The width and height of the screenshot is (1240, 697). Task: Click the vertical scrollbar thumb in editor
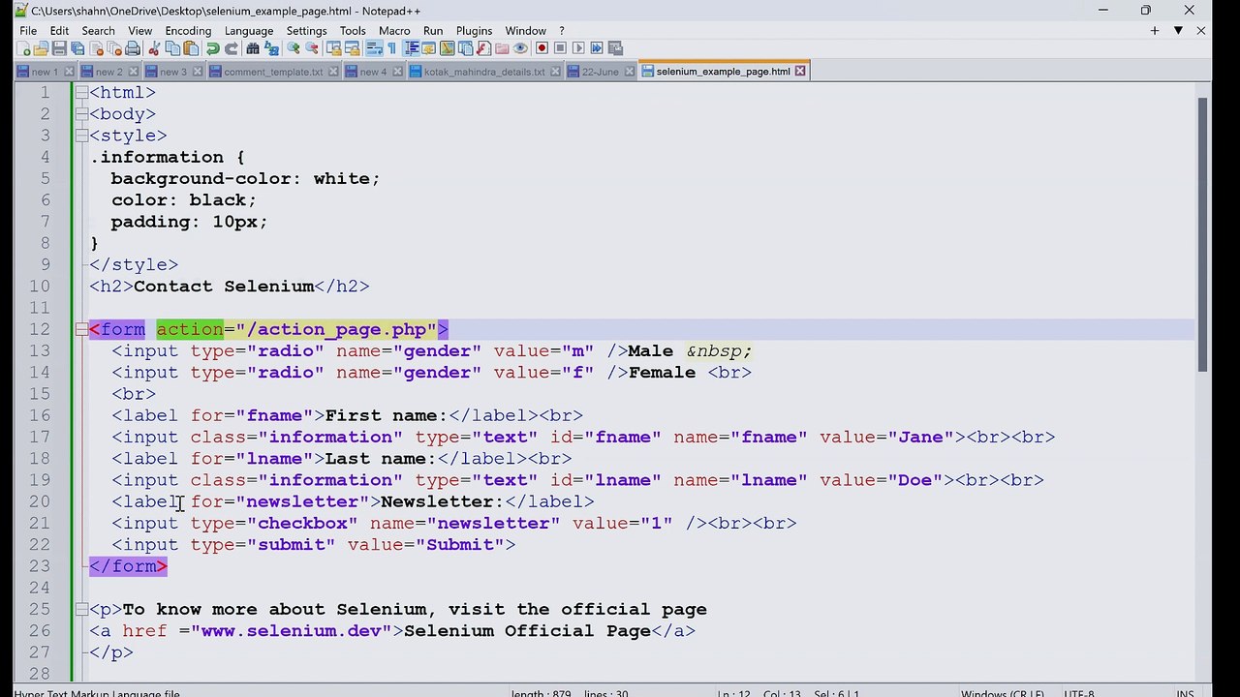1203,234
